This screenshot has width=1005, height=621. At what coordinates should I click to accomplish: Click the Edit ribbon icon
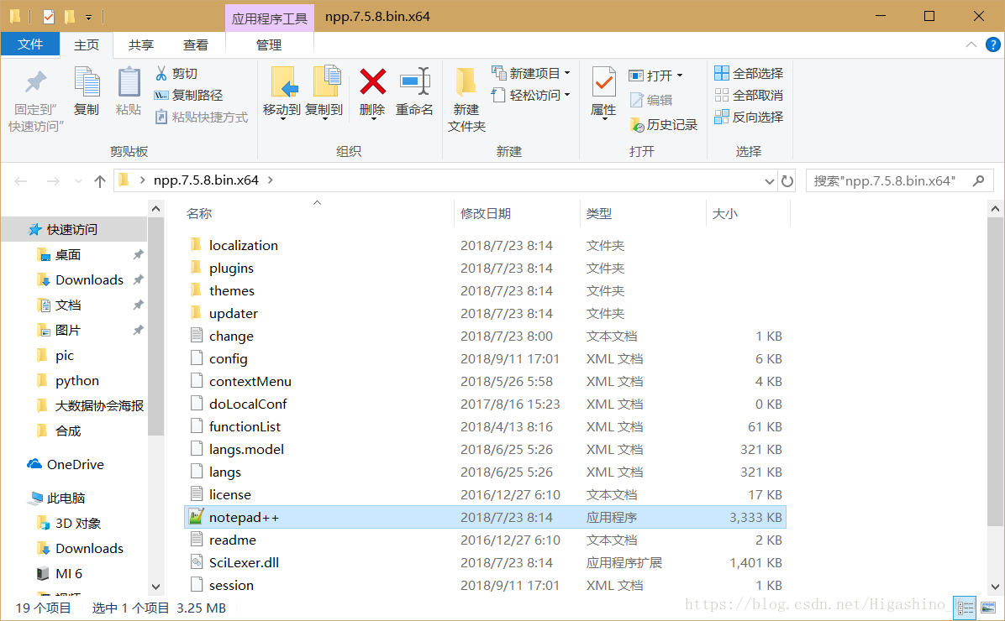coord(636,100)
